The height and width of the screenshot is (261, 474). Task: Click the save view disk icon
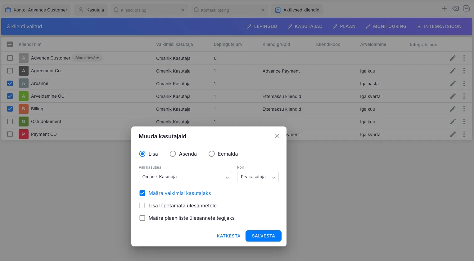click(x=466, y=9)
